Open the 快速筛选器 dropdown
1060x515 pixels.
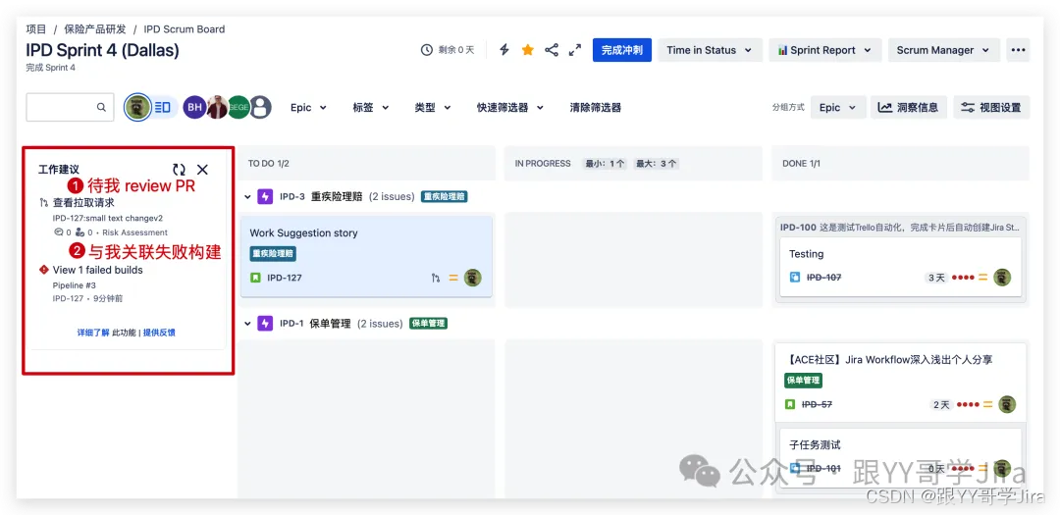509,107
